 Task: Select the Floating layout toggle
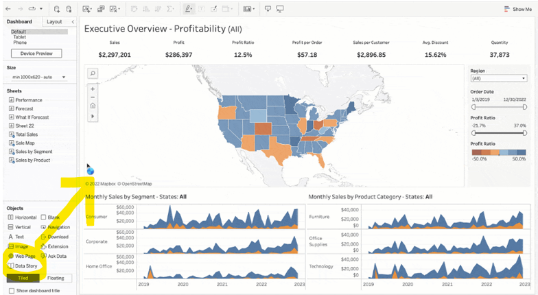(56, 279)
